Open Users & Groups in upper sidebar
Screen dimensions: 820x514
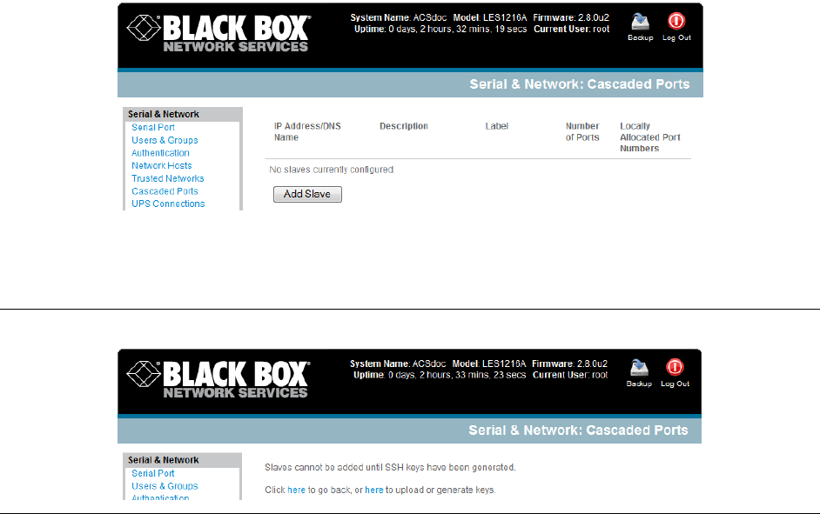[165, 140]
